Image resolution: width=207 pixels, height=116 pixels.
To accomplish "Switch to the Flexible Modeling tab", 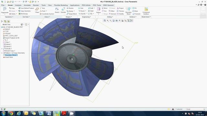I will click(x=61, y=5).
